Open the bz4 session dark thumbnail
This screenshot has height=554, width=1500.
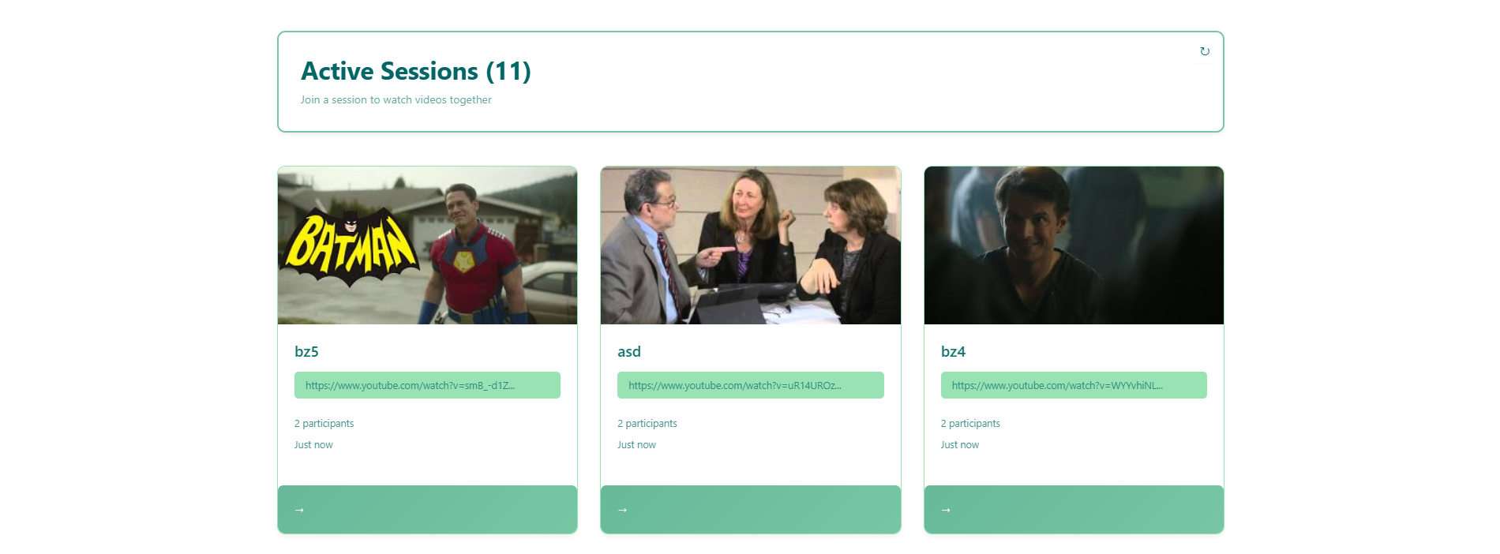(1074, 245)
